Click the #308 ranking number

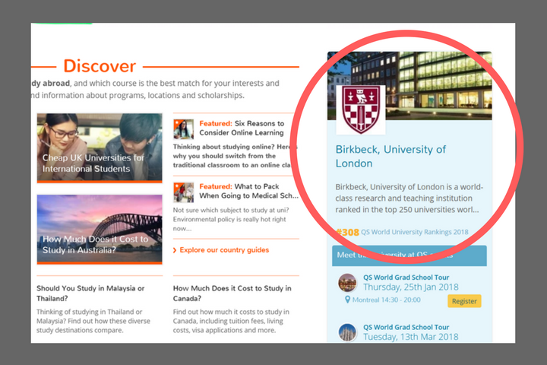click(347, 232)
